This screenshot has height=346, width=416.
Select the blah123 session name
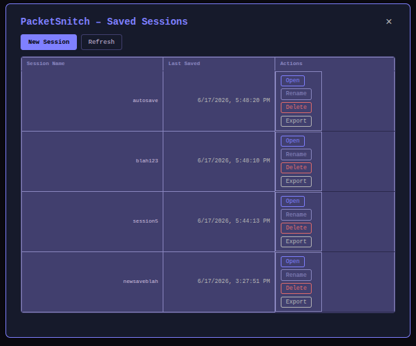pos(147,161)
